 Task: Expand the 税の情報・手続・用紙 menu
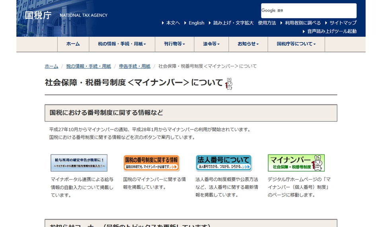click(122, 44)
